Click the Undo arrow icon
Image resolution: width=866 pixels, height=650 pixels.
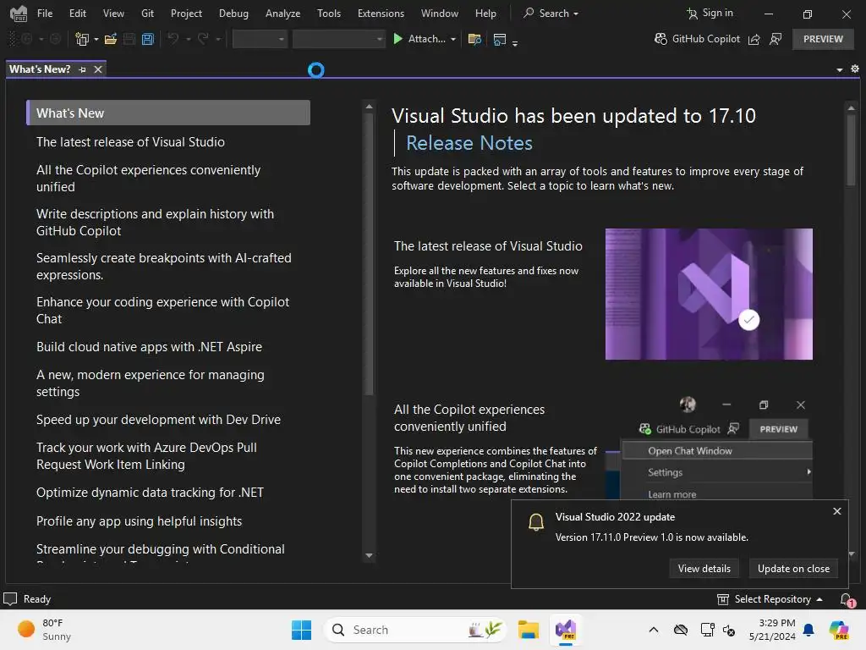173,39
